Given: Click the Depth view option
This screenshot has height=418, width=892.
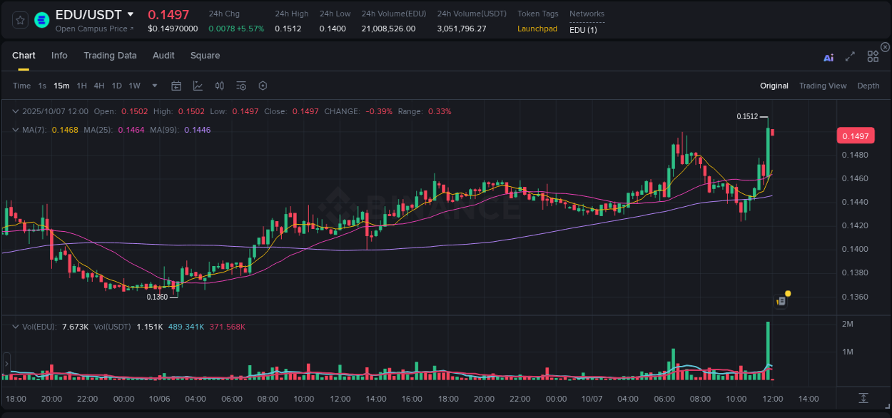Looking at the screenshot, I should [x=868, y=86].
